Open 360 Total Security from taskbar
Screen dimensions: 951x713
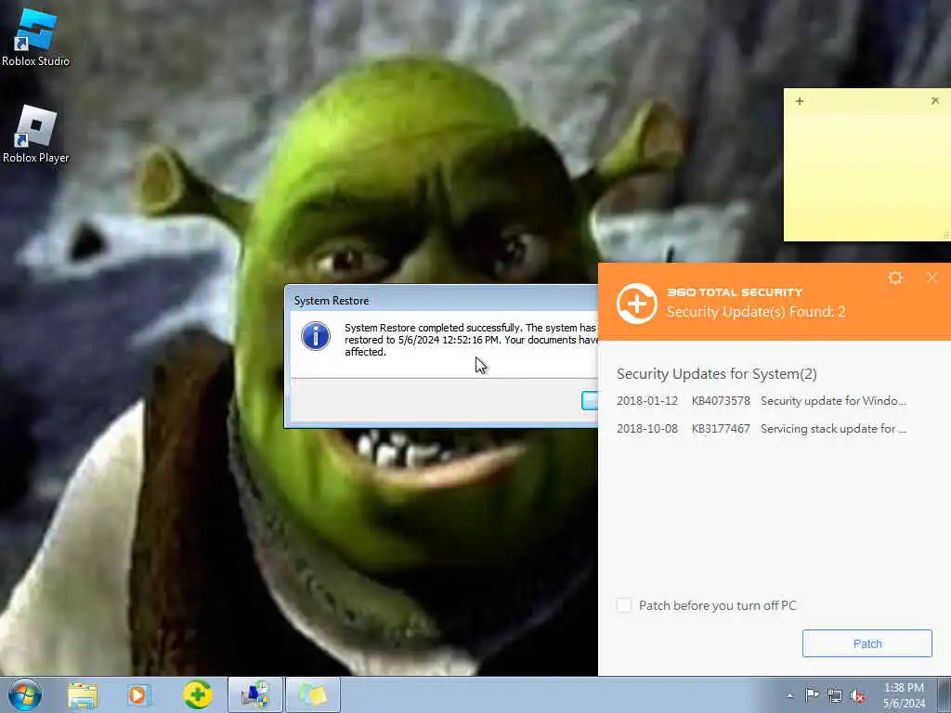197,694
